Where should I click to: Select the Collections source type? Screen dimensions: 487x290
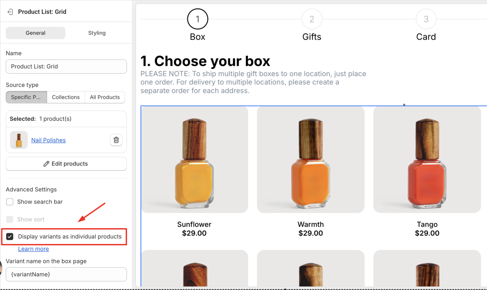pyautogui.click(x=66, y=97)
